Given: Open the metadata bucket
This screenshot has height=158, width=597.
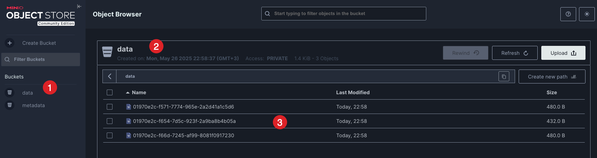Looking at the screenshot, I should point(33,105).
